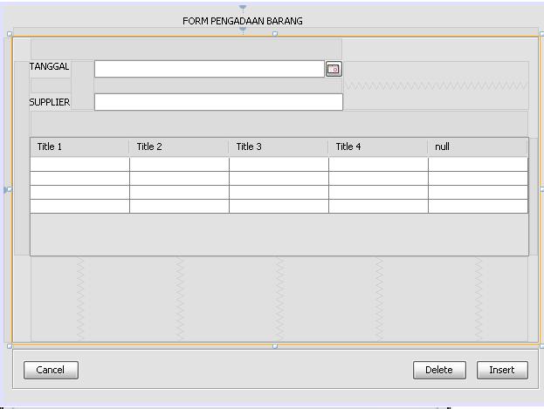Viewport: 544px width, 409px height.
Task: Select the SUPPLIER label
Action: [50, 102]
